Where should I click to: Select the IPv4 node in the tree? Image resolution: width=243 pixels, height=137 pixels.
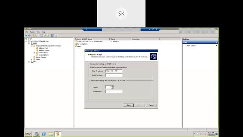pos(35,43)
